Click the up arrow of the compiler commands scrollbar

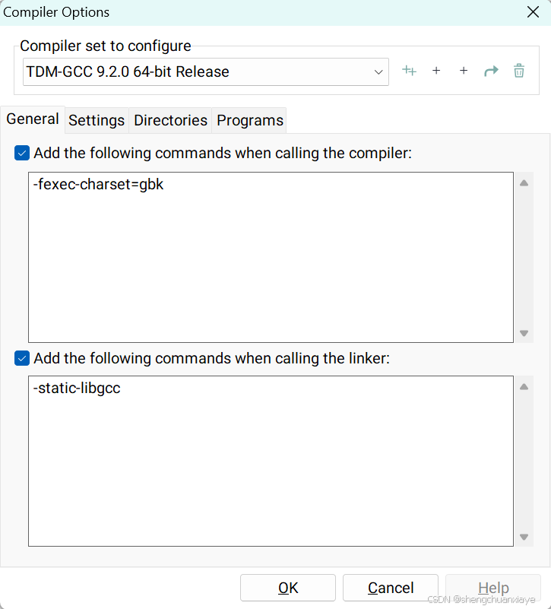[x=524, y=183]
